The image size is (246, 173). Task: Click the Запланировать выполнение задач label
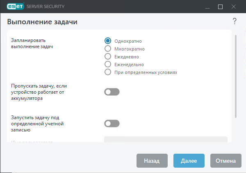tap(32, 44)
